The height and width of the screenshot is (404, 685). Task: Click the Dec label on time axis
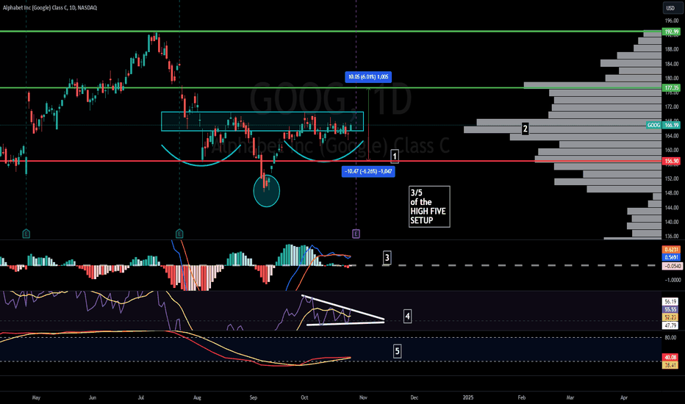tap(414, 397)
